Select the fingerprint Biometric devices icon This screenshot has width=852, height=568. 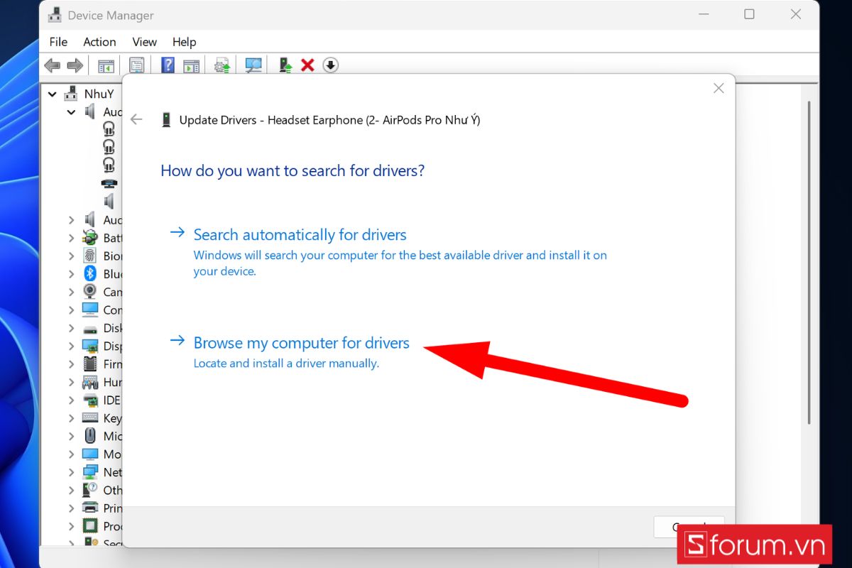pos(90,256)
